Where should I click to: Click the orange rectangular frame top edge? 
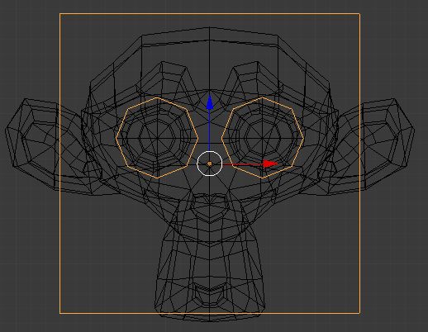pyautogui.click(x=210, y=13)
